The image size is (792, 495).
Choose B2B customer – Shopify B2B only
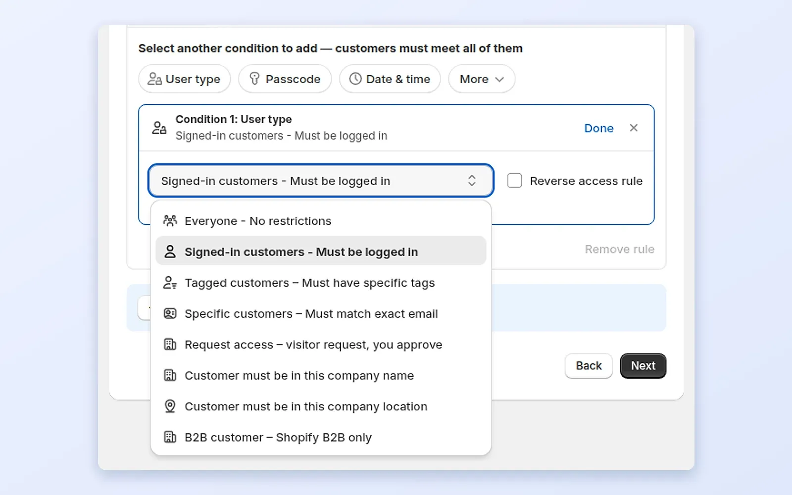[x=321, y=438]
